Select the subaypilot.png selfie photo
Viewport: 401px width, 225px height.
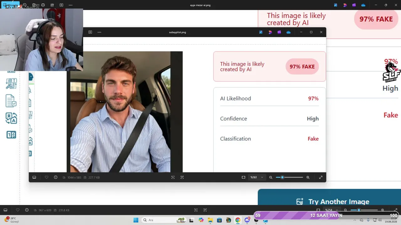click(125, 112)
